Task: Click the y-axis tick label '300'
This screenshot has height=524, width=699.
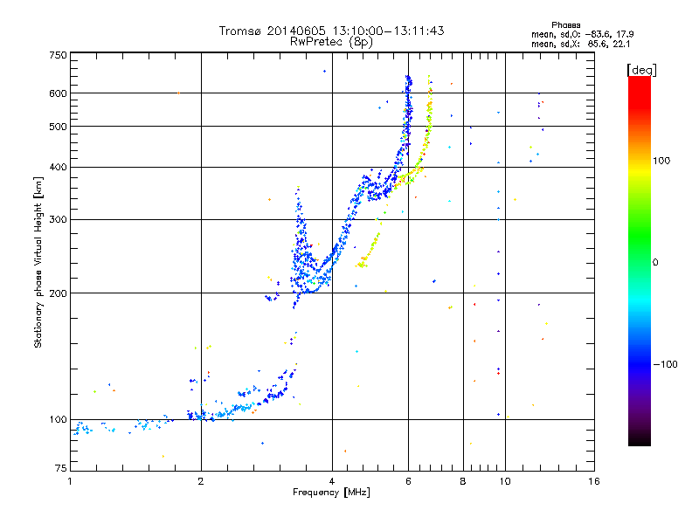Action: pyautogui.click(x=58, y=220)
